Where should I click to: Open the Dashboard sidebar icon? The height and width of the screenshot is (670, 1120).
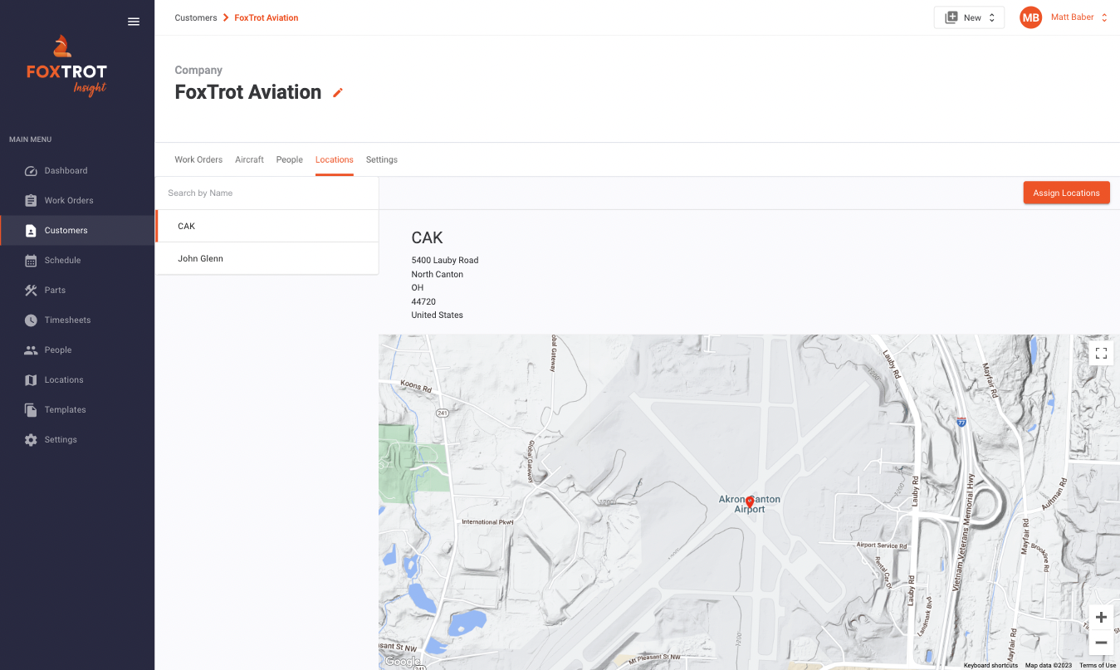pos(30,170)
